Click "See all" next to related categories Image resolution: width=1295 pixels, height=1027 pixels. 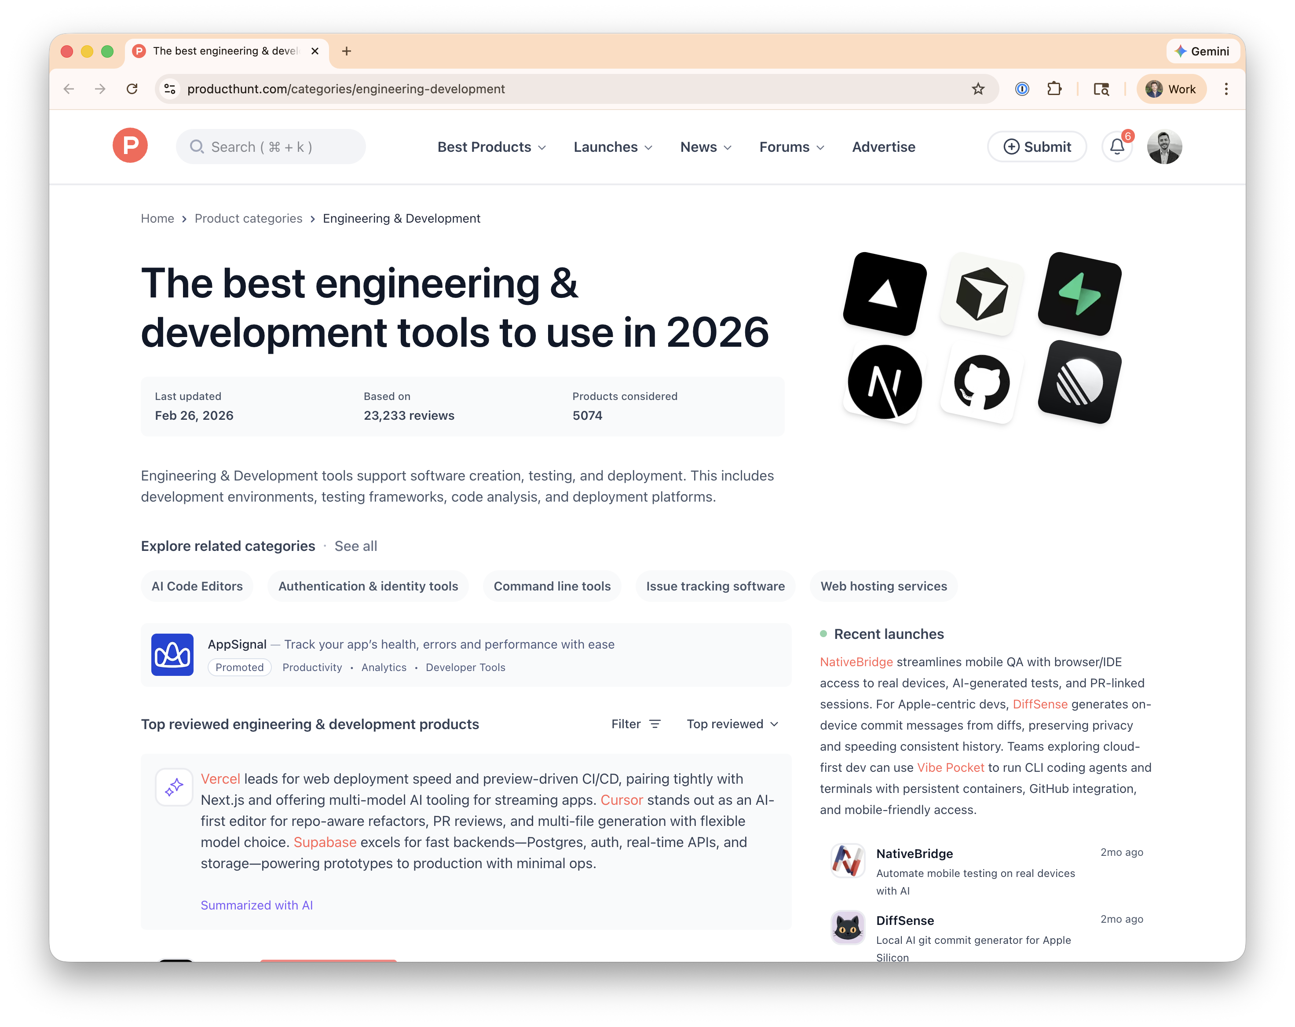(355, 546)
